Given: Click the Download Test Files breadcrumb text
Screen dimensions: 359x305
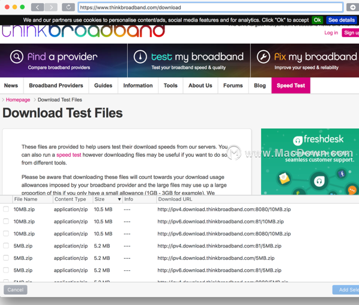Looking at the screenshot, I should 60,100.
